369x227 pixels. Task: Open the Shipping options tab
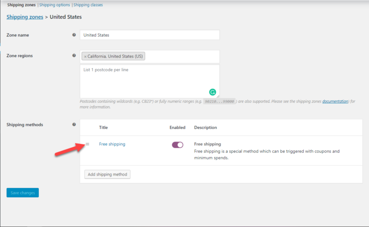click(x=55, y=5)
